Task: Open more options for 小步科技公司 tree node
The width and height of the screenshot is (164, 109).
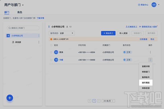Action: [39, 36]
